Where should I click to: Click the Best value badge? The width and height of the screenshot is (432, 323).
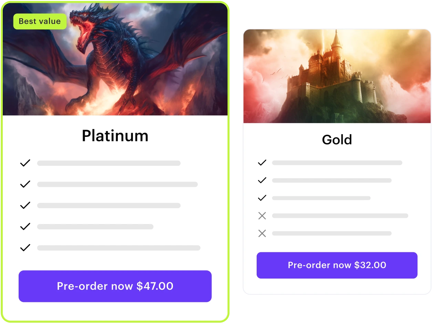point(40,21)
